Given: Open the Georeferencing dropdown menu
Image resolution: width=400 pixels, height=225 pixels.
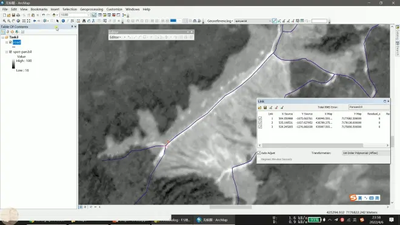Looking at the screenshot, I should pyautogui.click(x=220, y=21).
